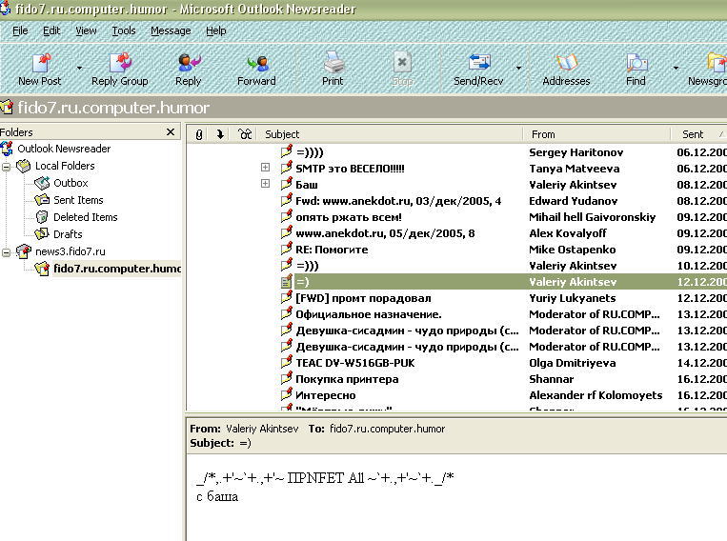The image size is (727, 541).
Task: Open the Send/Recv dropdown arrow
Action: pos(518,69)
